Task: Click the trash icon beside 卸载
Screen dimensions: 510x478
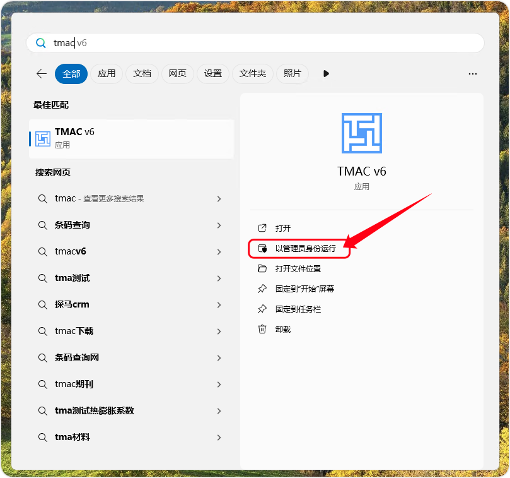Action: pyautogui.click(x=262, y=329)
